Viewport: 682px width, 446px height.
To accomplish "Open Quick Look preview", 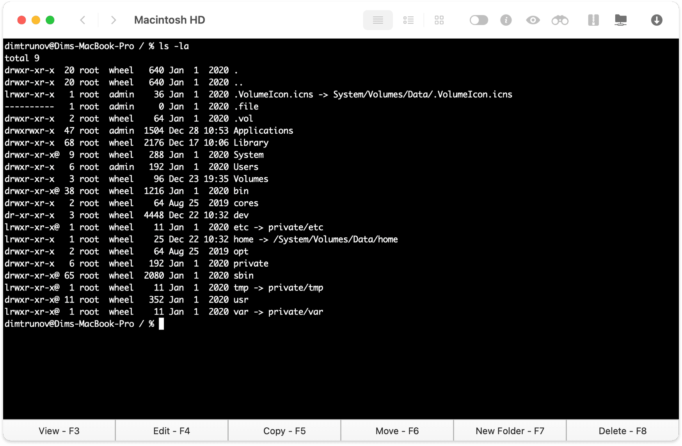I will pyautogui.click(x=533, y=20).
